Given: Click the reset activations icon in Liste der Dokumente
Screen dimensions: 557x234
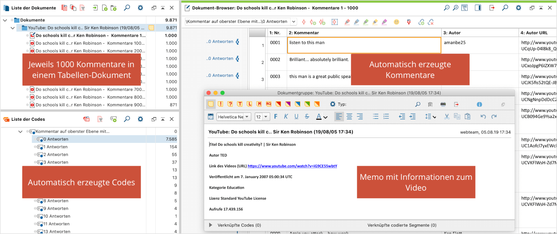Looking at the screenshot, I should pyautogui.click(x=64, y=8).
